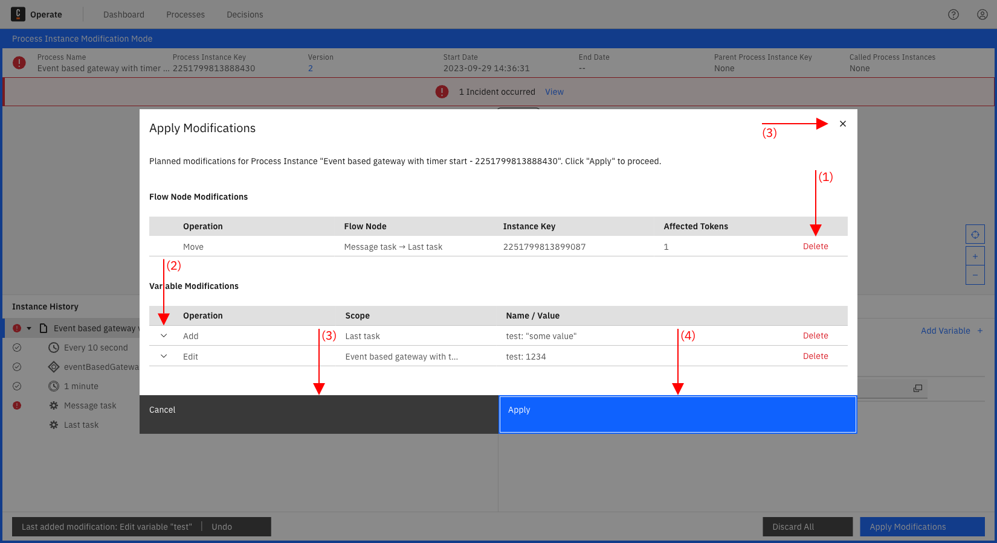Undo the last modification
997x543 pixels.
[x=221, y=526]
